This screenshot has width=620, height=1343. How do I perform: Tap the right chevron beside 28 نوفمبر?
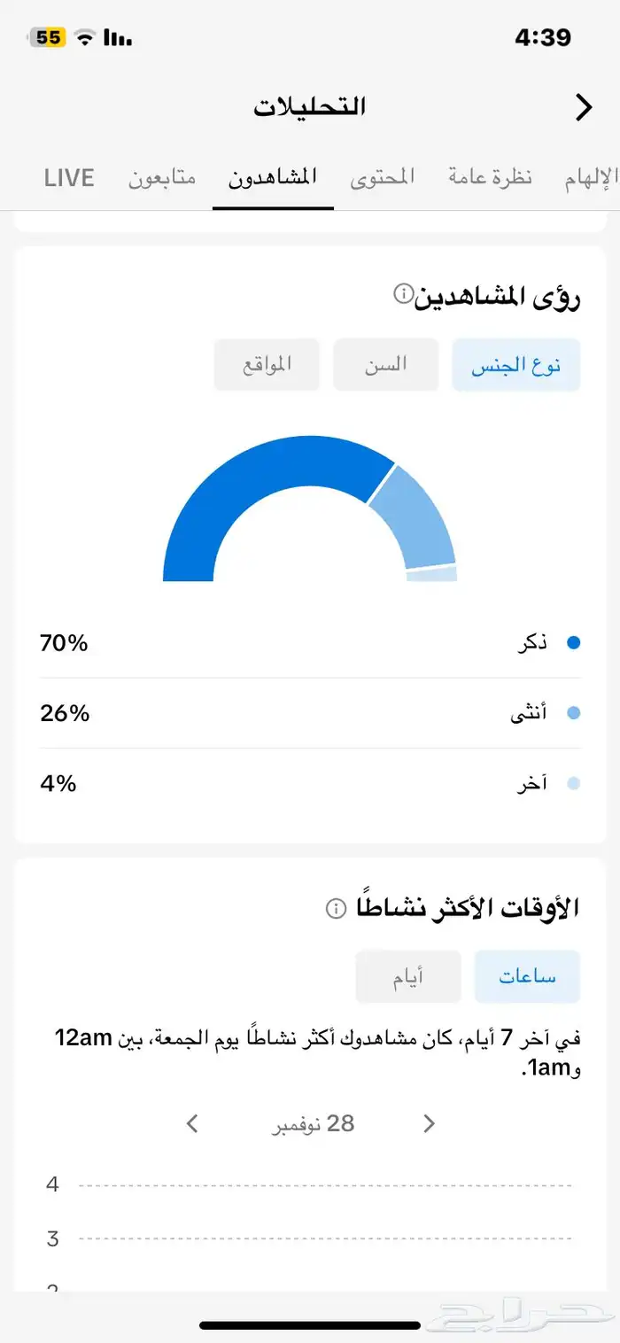(x=429, y=1123)
